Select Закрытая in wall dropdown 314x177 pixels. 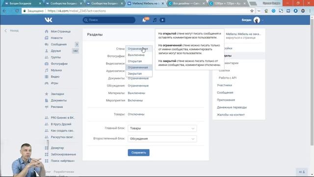(139, 74)
